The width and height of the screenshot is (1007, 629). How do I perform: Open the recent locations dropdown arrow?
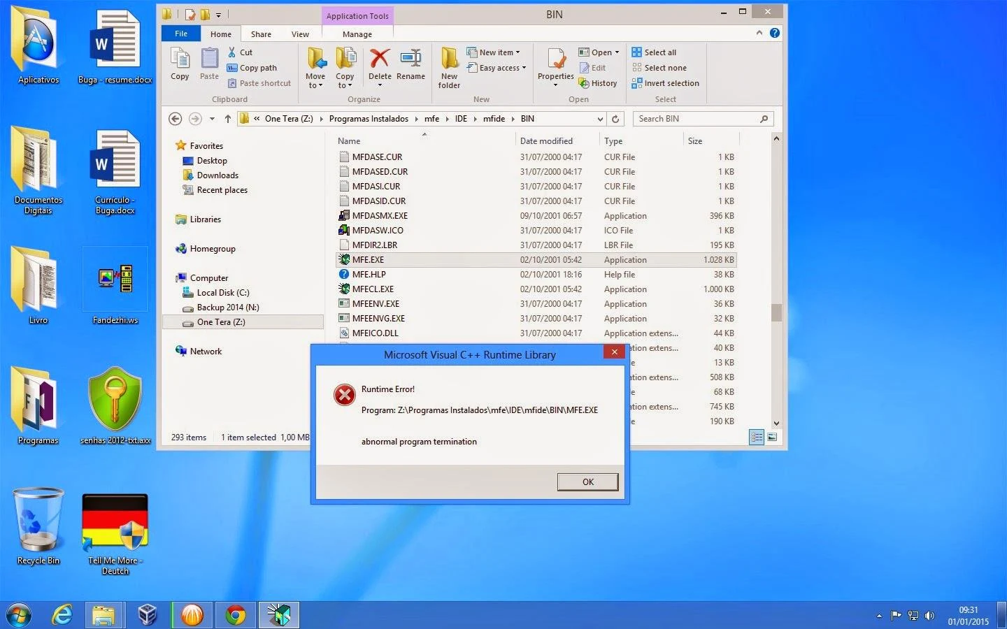tap(212, 119)
